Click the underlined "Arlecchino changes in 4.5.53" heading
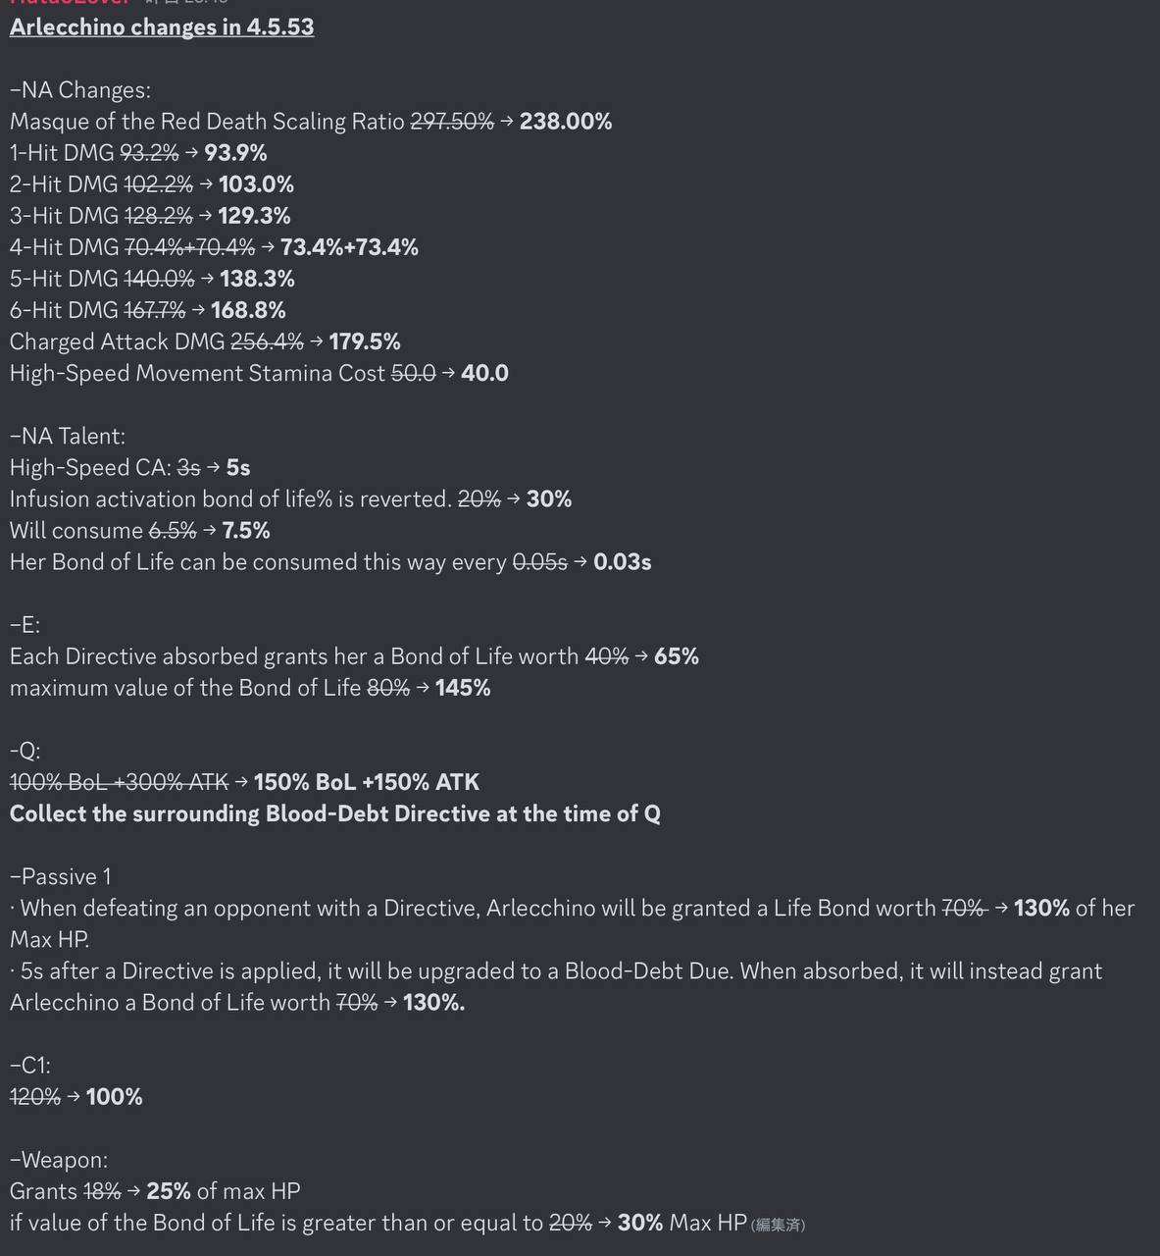The image size is (1160, 1256). pos(162,27)
